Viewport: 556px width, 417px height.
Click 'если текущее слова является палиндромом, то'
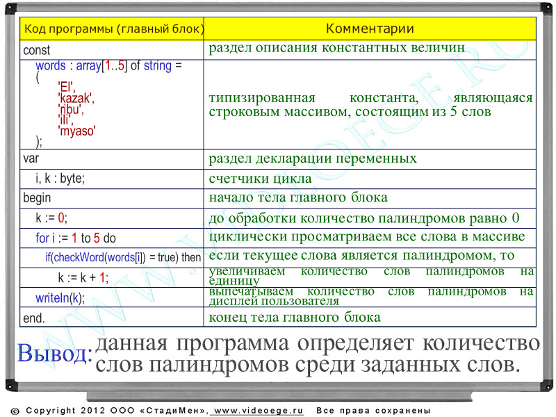click(x=361, y=255)
